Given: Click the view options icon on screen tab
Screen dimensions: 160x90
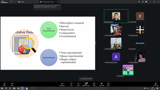Looking at the screenshot, I should (x=58, y=2).
